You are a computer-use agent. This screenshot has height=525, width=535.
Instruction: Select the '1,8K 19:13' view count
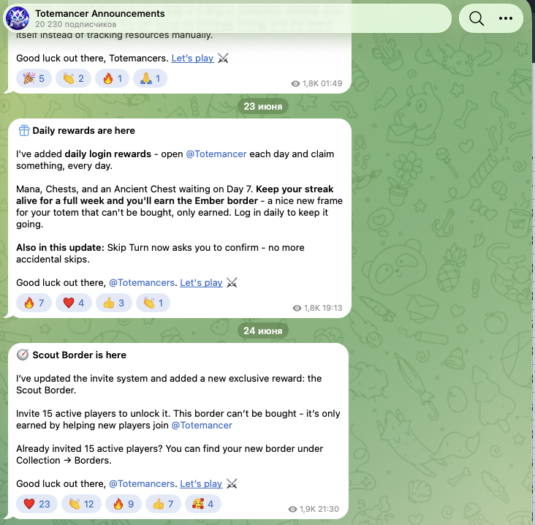(323, 309)
